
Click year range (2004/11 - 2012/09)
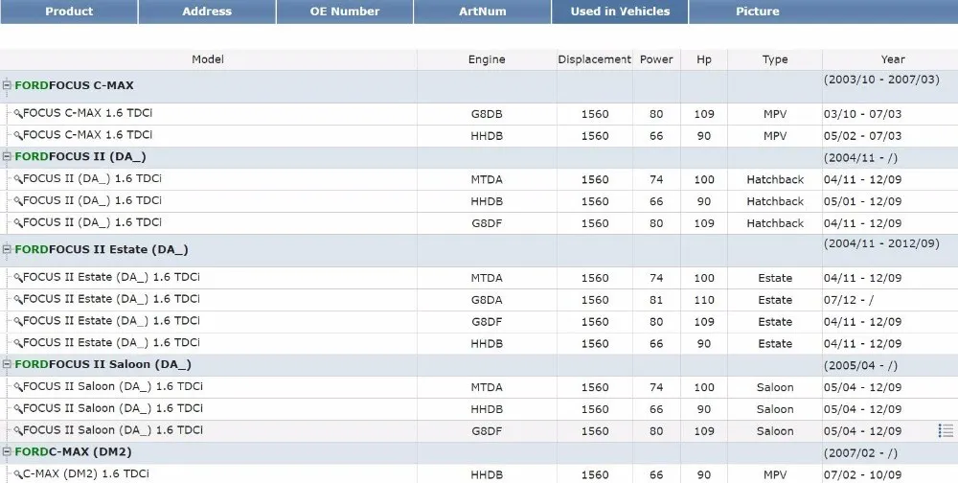[x=881, y=243]
